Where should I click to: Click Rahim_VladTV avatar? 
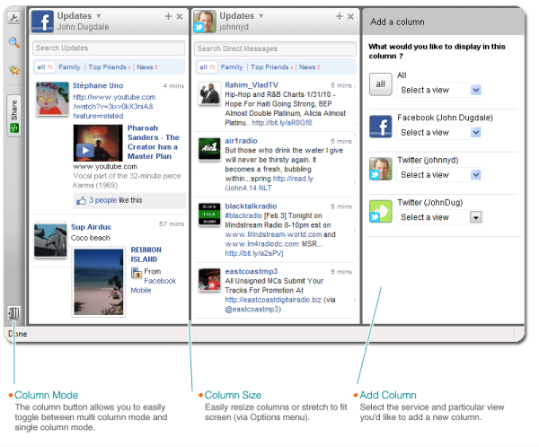(x=209, y=93)
